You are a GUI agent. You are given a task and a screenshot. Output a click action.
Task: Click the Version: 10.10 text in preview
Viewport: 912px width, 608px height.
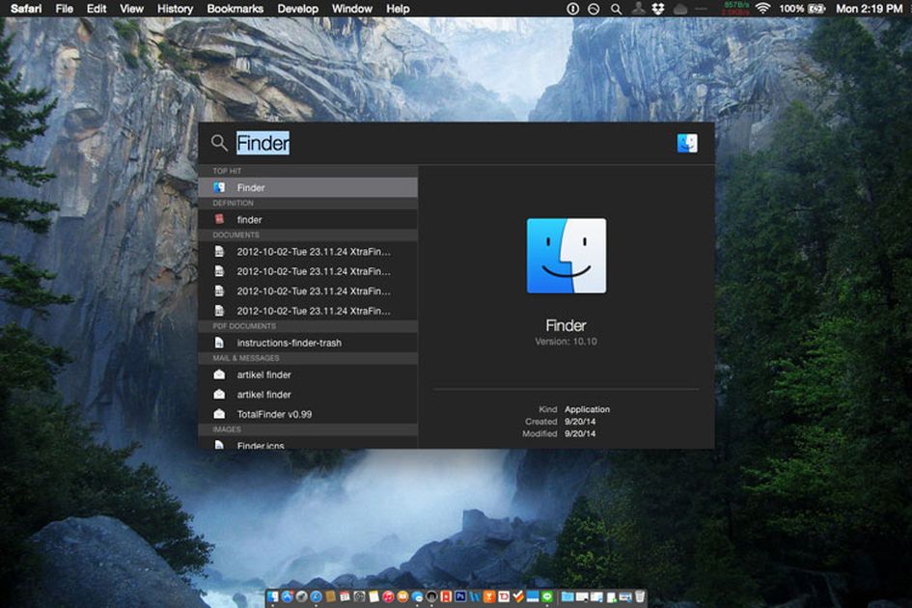(x=566, y=342)
